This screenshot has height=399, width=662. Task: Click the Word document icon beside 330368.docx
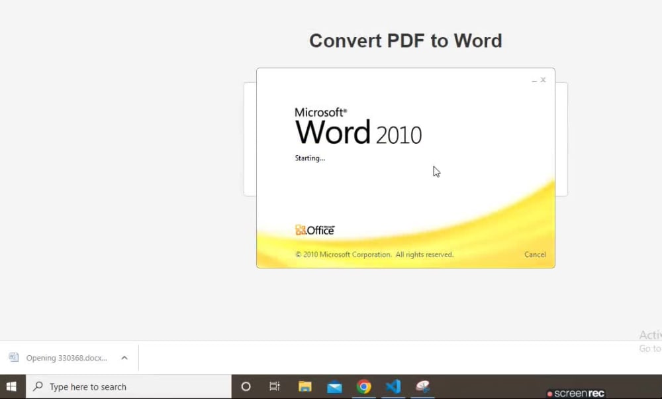(x=14, y=357)
